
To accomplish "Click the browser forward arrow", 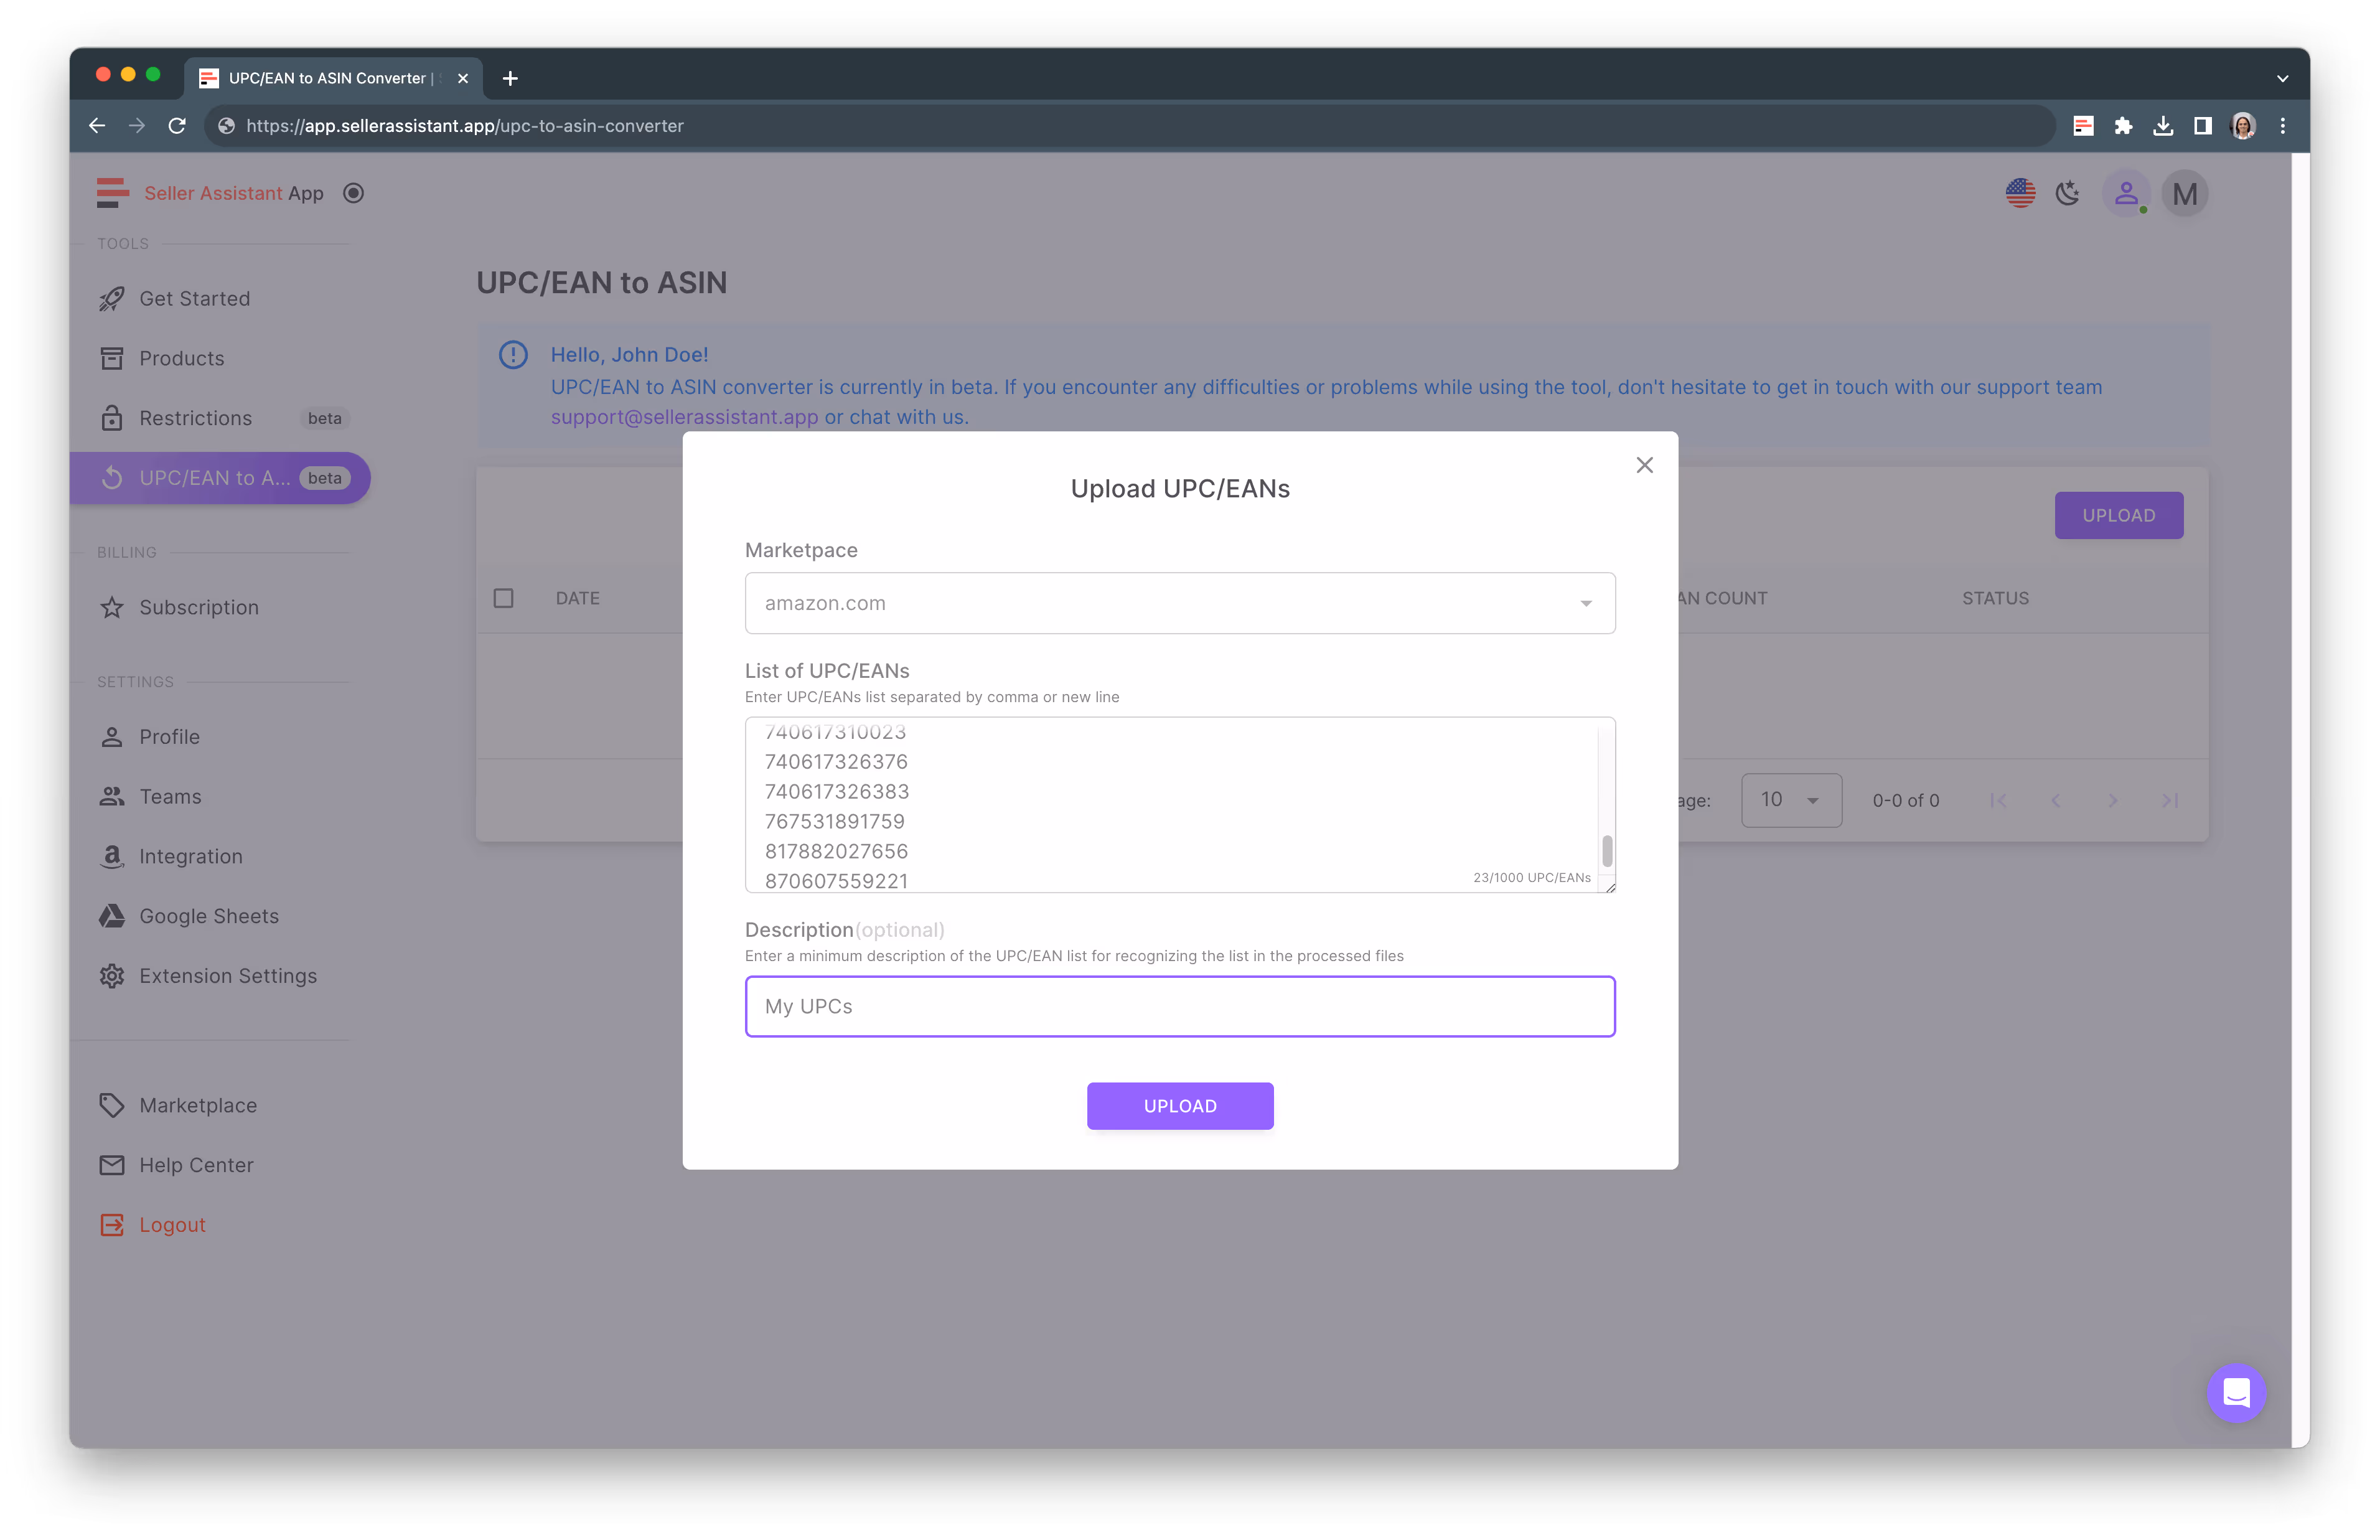I will [137, 126].
